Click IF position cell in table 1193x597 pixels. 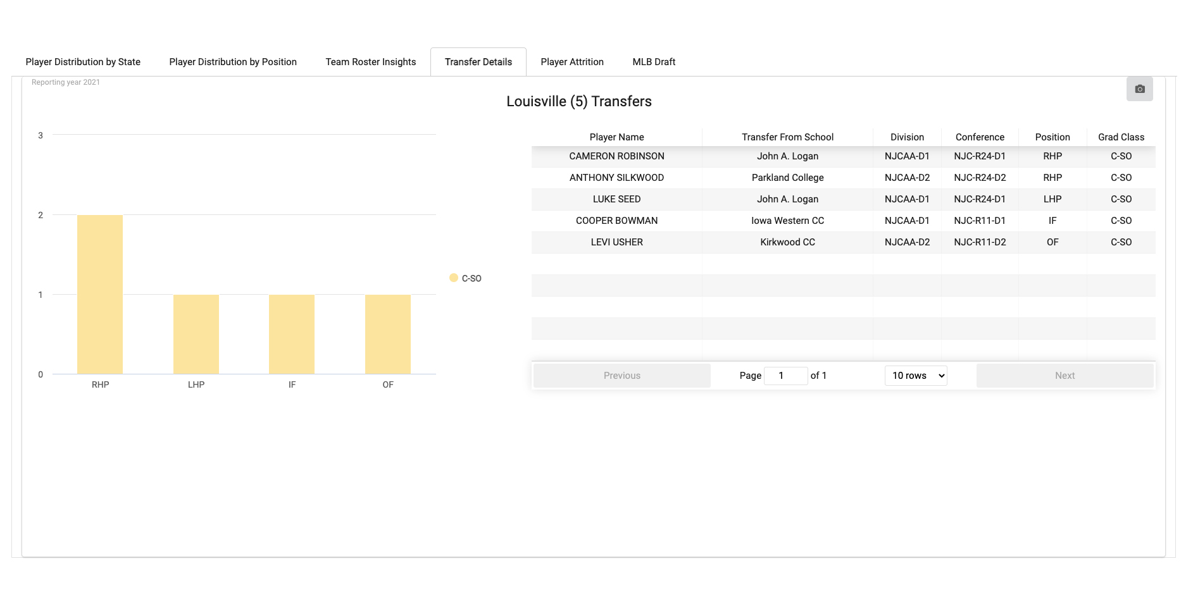pyautogui.click(x=1053, y=221)
